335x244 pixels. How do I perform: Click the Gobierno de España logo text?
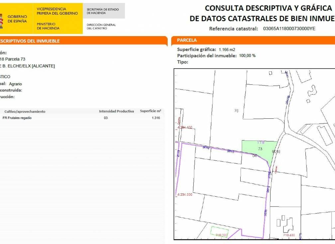17,19
